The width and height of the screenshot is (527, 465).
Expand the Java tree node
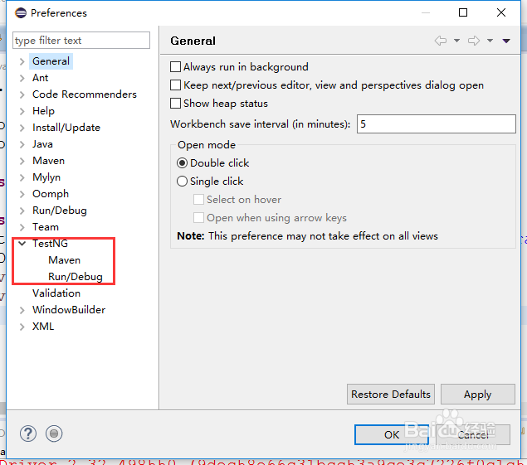click(x=22, y=144)
